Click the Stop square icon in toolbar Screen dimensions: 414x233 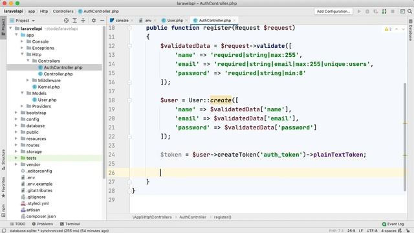pos(393,12)
